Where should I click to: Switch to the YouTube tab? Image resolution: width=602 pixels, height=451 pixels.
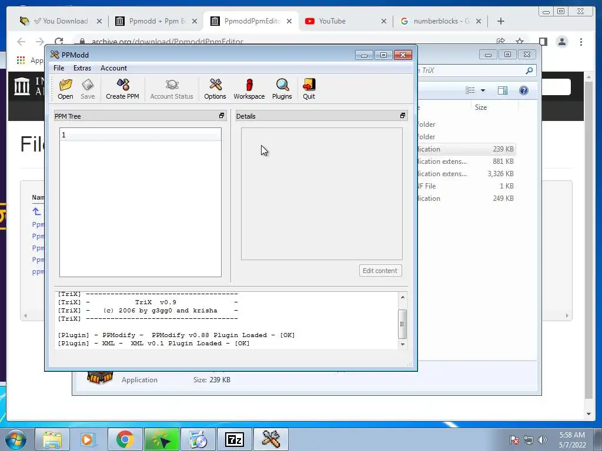tap(346, 21)
